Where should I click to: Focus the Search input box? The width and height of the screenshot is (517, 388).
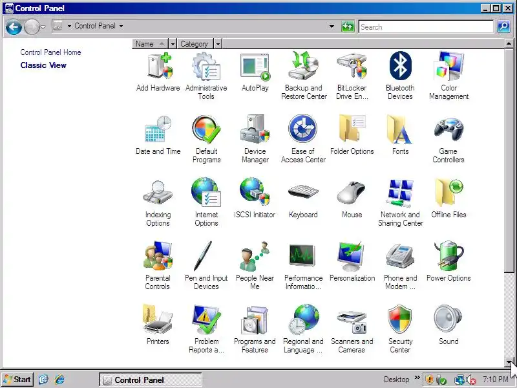click(426, 27)
